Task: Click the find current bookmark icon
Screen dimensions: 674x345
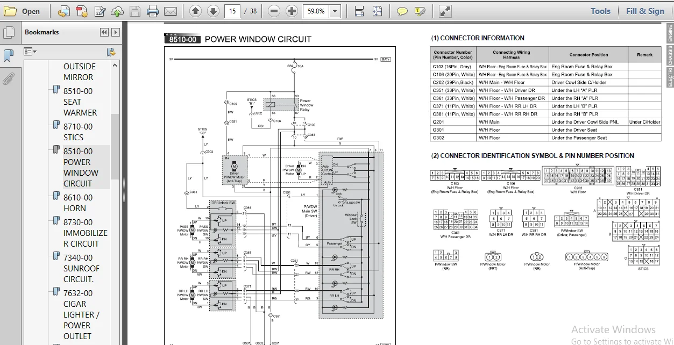Action: coord(111,52)
